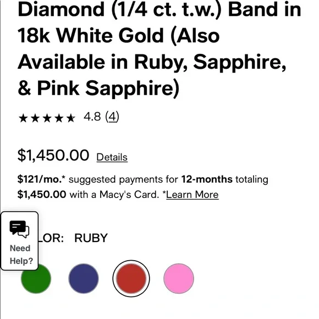319x319 pixels.
Task: Click the bold 12-months text
Action: point(207,179)
